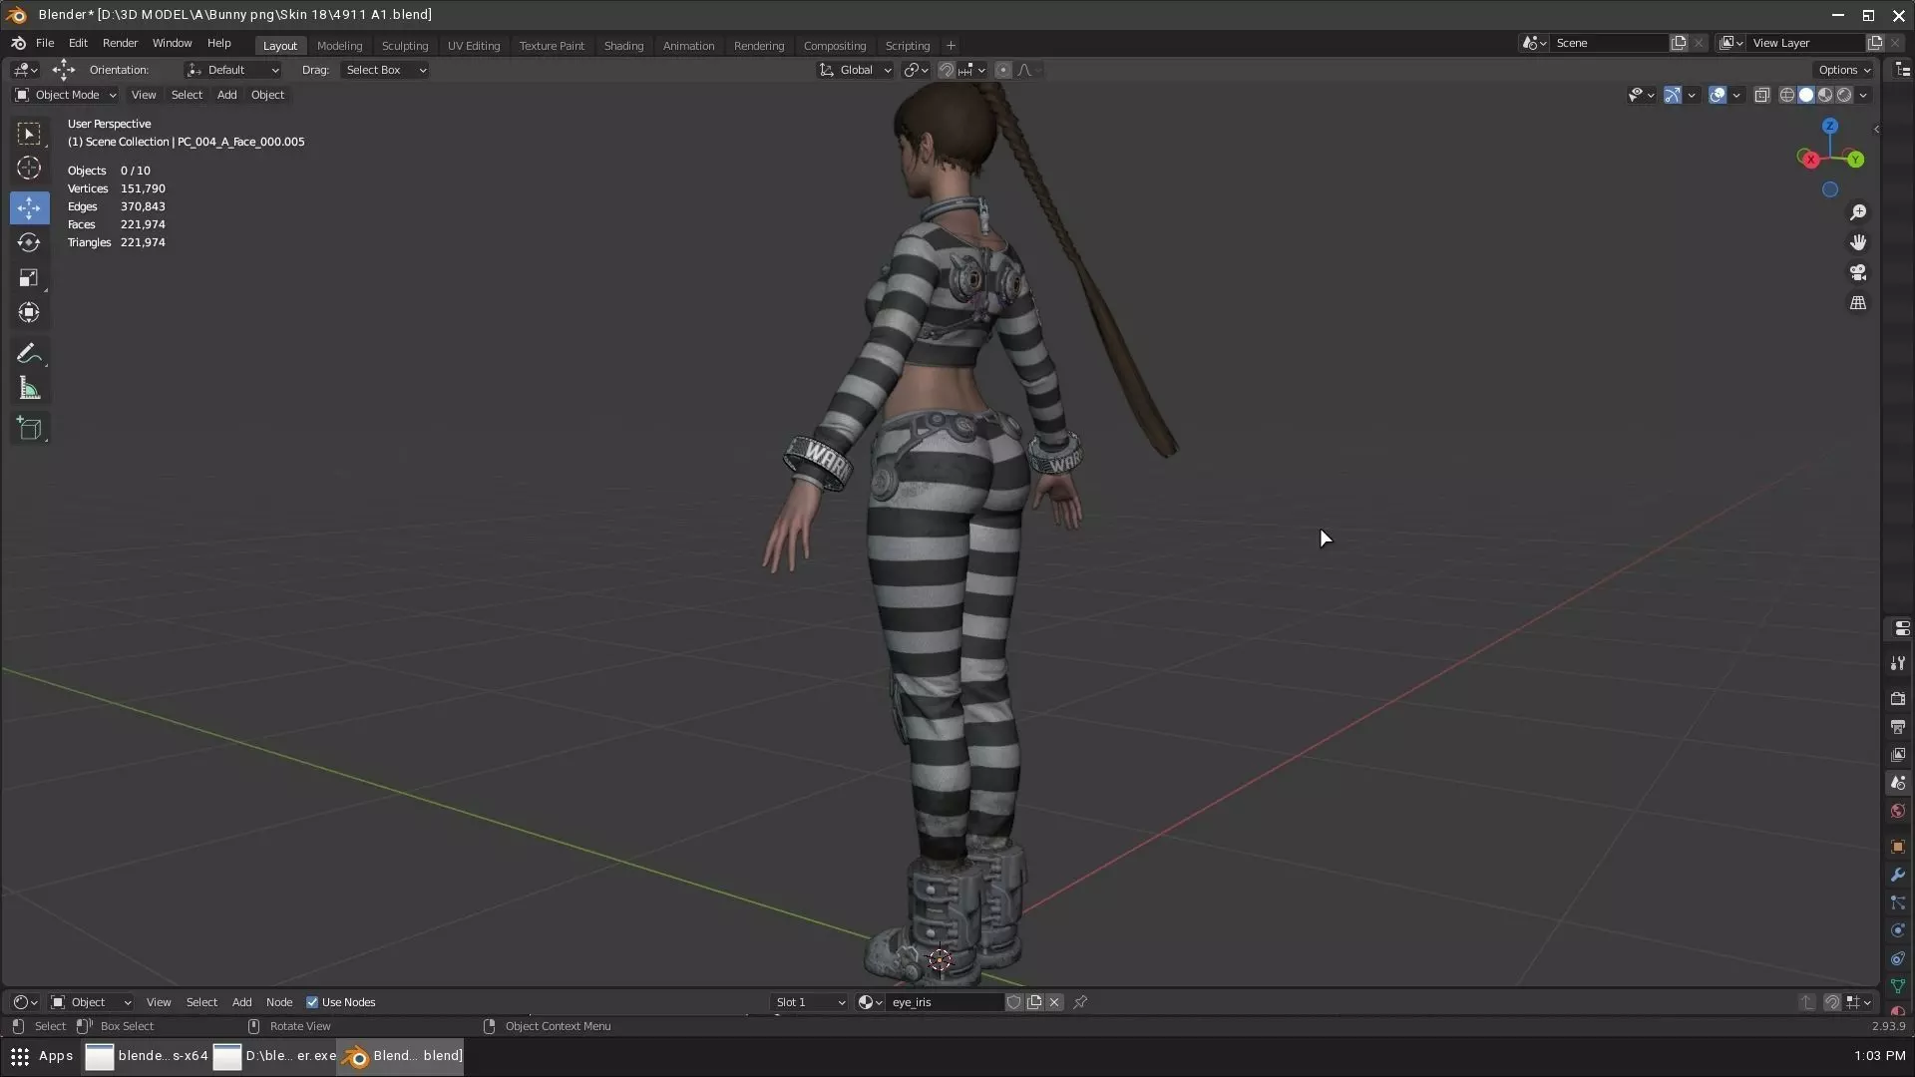This screenshot has height=1077, width=1915.
Task: Toggle node editor snapping magnet
Action: pyautogui.click(x=1832, y=1002)
